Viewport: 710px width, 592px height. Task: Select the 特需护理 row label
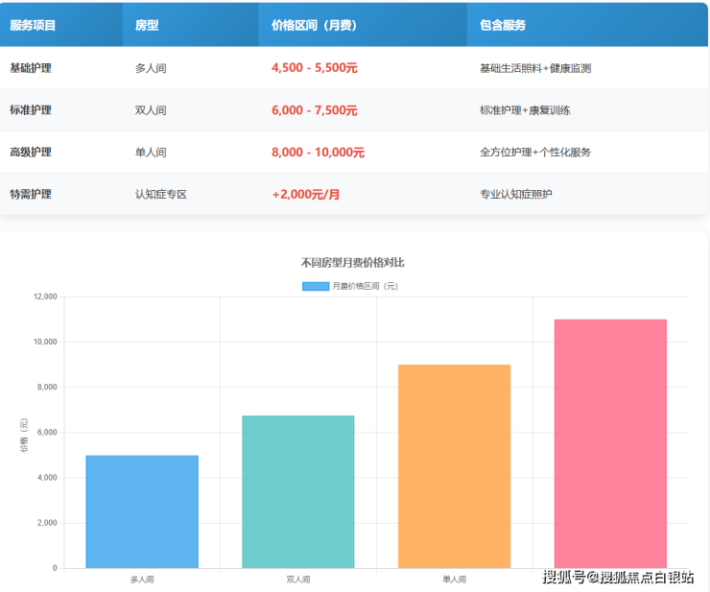click(x=31, y=195)
